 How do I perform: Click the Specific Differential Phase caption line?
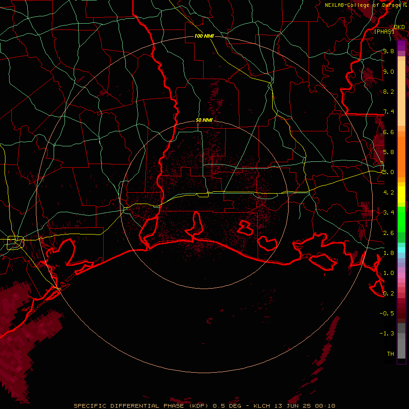tap(204, 406)
